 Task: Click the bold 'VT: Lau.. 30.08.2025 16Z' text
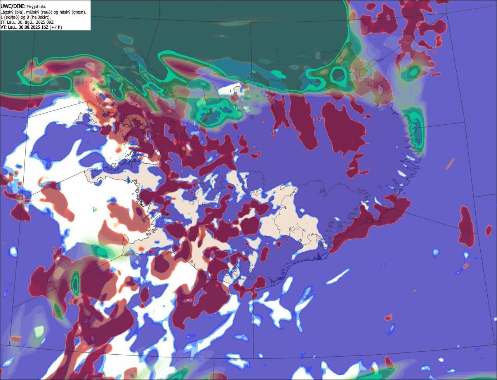[24, 27]
